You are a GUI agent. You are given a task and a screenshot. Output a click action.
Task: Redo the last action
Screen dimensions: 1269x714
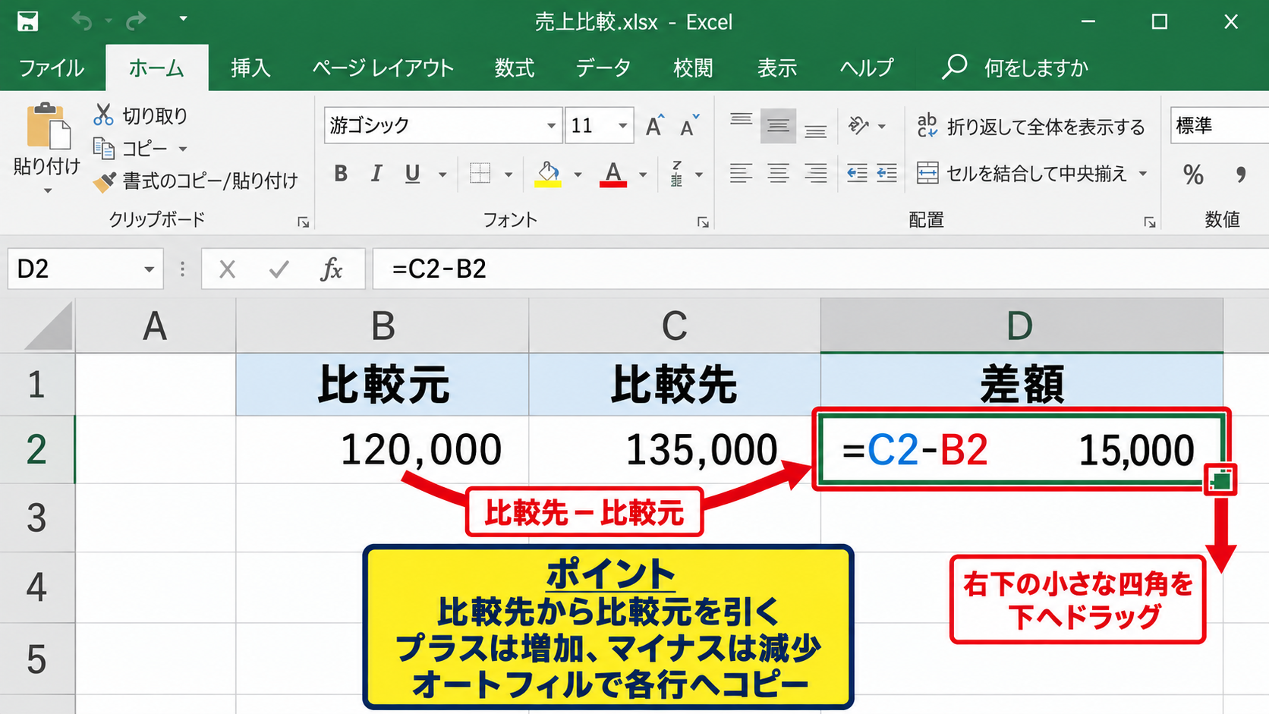coord(136,21)
